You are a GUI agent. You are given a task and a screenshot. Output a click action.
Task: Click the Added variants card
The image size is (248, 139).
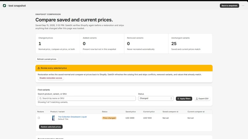[x=102, y=44]
